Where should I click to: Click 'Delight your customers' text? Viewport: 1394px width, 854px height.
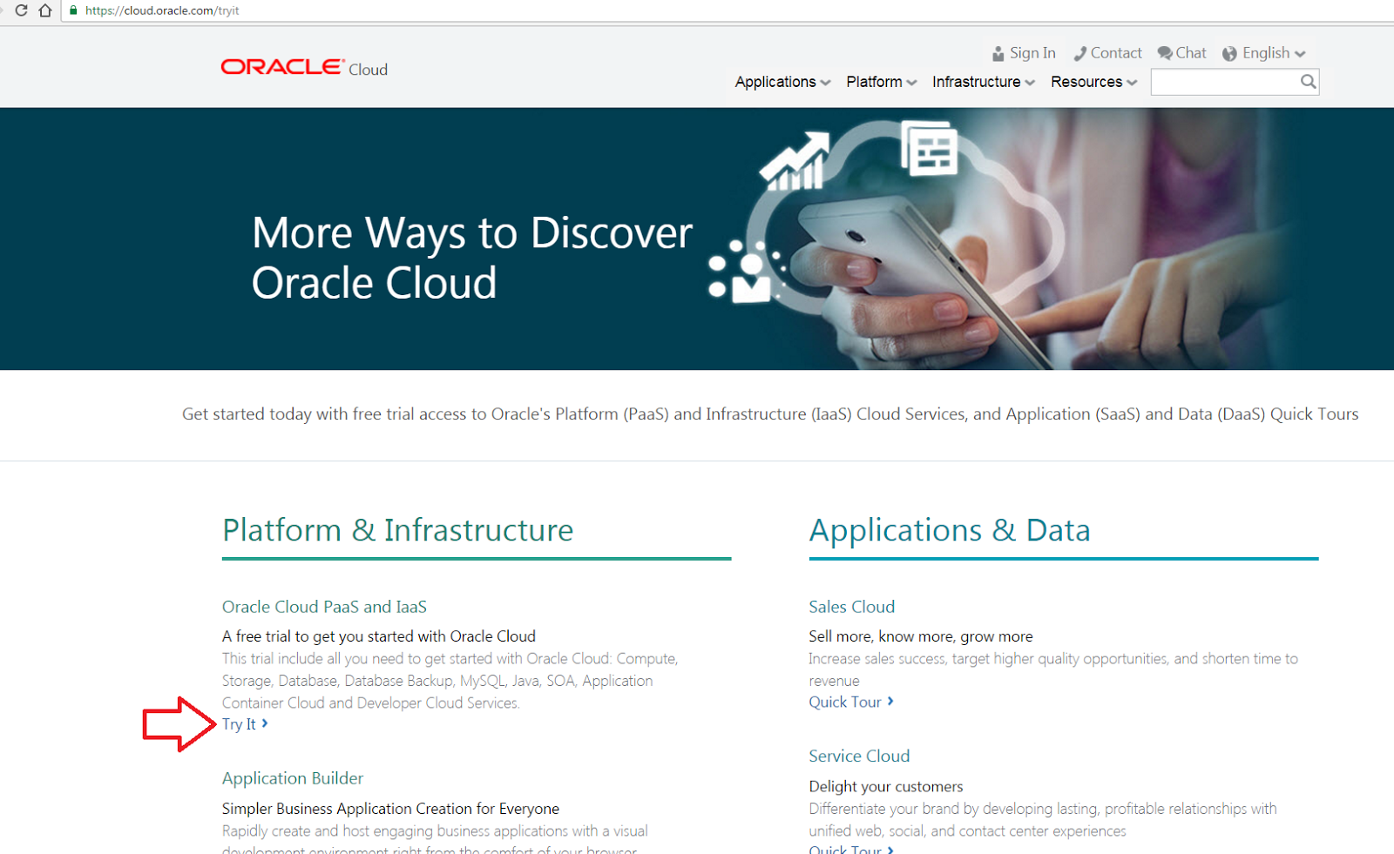click(886, 787)
